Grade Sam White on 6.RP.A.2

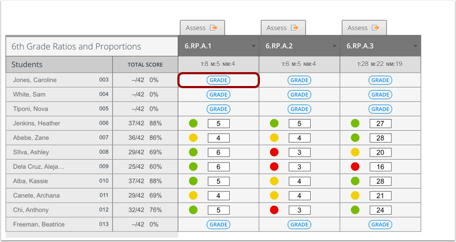299,95
